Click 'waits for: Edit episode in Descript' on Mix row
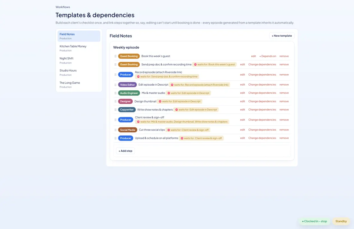 [x=188, y=93]
